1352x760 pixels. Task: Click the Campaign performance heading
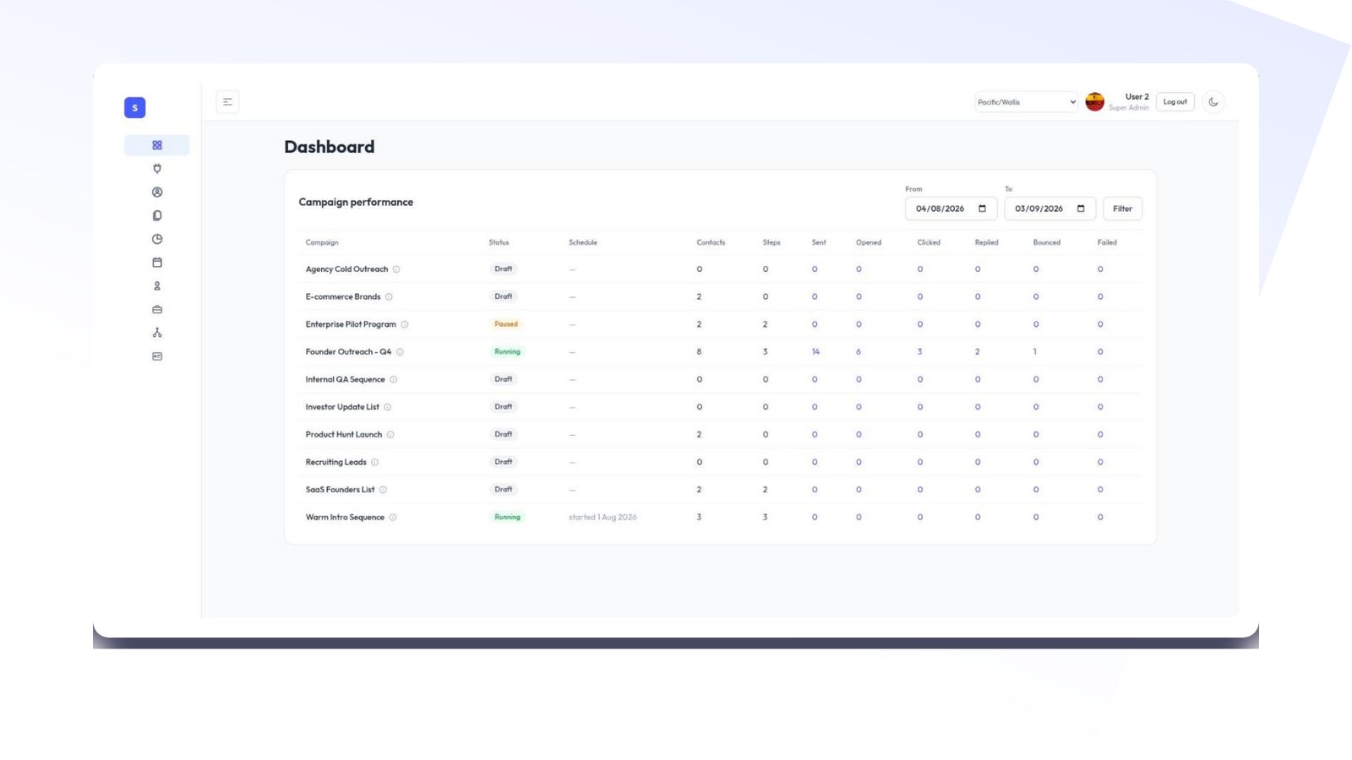click(356, 203)
